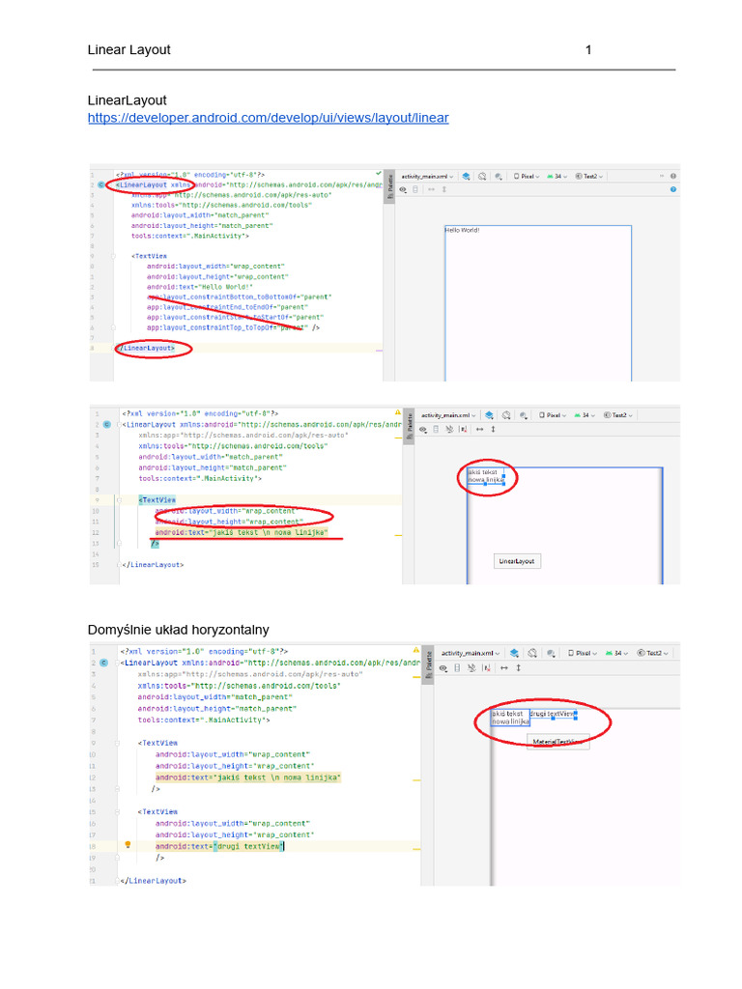742x989 pixels.
Task: Click Domyślnie układ horyzontalny heading
Action: [179, 630]
